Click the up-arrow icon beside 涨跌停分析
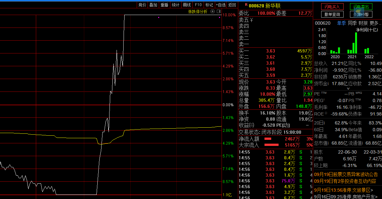Viewport: 382px width, 199px height. click(x=212, y=12)
